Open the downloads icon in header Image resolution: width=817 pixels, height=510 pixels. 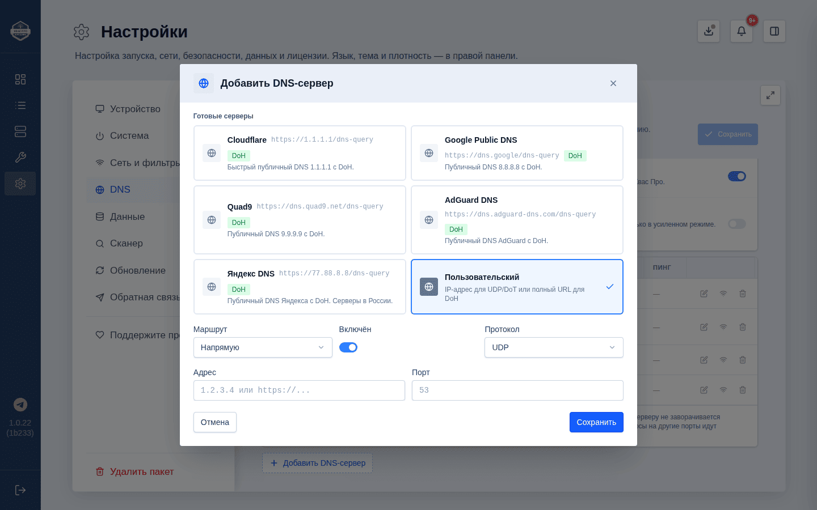pos(709,31)
